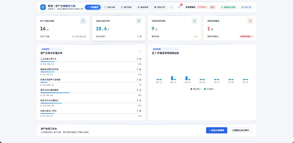Click the 资产协同工作台 heading
This screenshot has width=294, height=143.
pos(49,129)
